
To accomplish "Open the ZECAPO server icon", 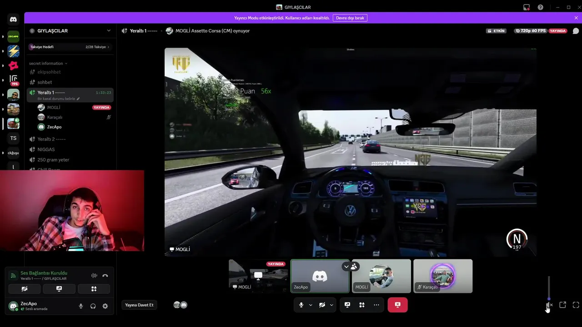I will (13, 36).
